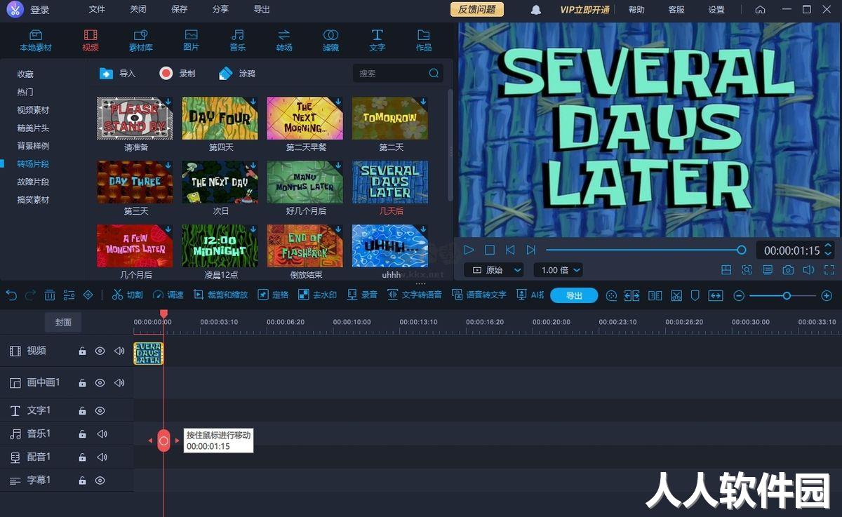Click the 涂鸦 doodle icon
The image size is (842, 517).
(225, 73)
